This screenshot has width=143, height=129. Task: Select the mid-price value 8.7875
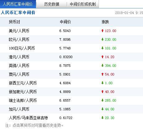(65, 66)
